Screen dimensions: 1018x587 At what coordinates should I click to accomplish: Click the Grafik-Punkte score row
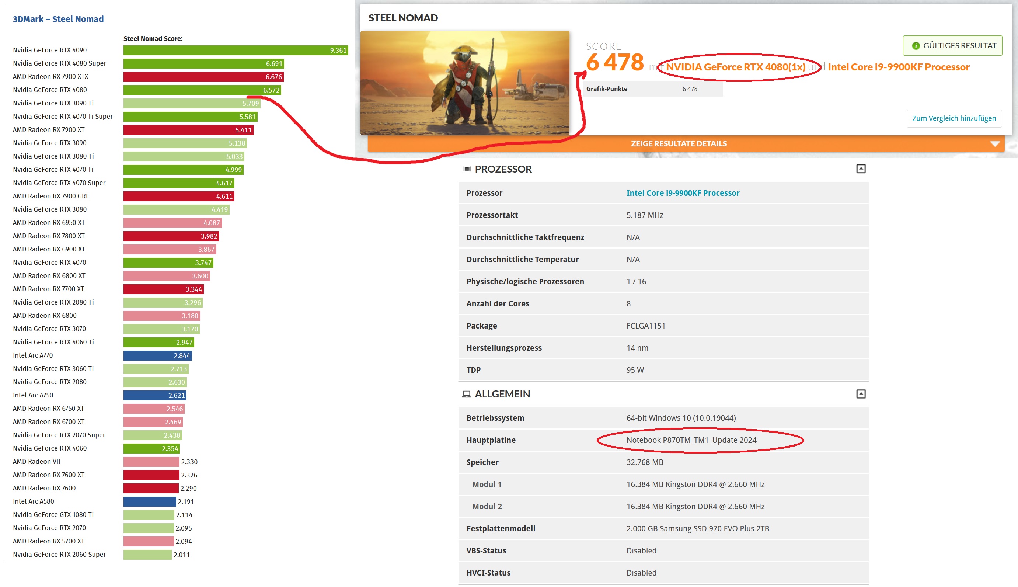pyautogui.click(x=652, y=89)
